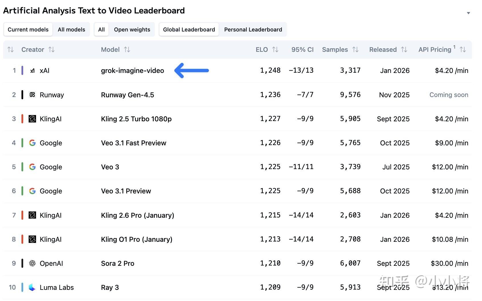Toggle to All models view
The height and width of the screenshot is (301, 482).
[x=71, y=29]
